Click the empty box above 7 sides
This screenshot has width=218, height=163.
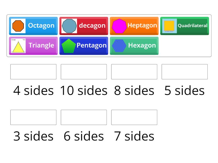coord(134,117)
